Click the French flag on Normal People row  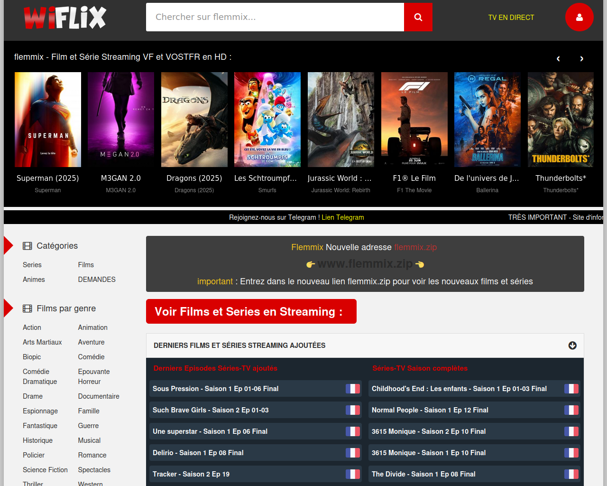coord(571,410)
